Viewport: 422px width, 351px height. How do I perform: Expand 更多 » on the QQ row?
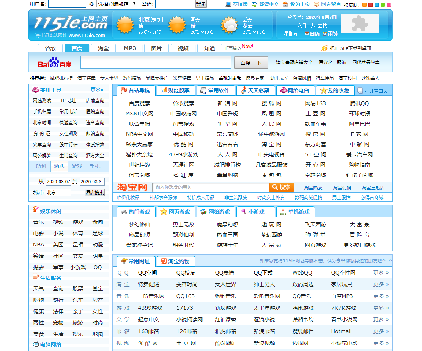coord(381,273)
